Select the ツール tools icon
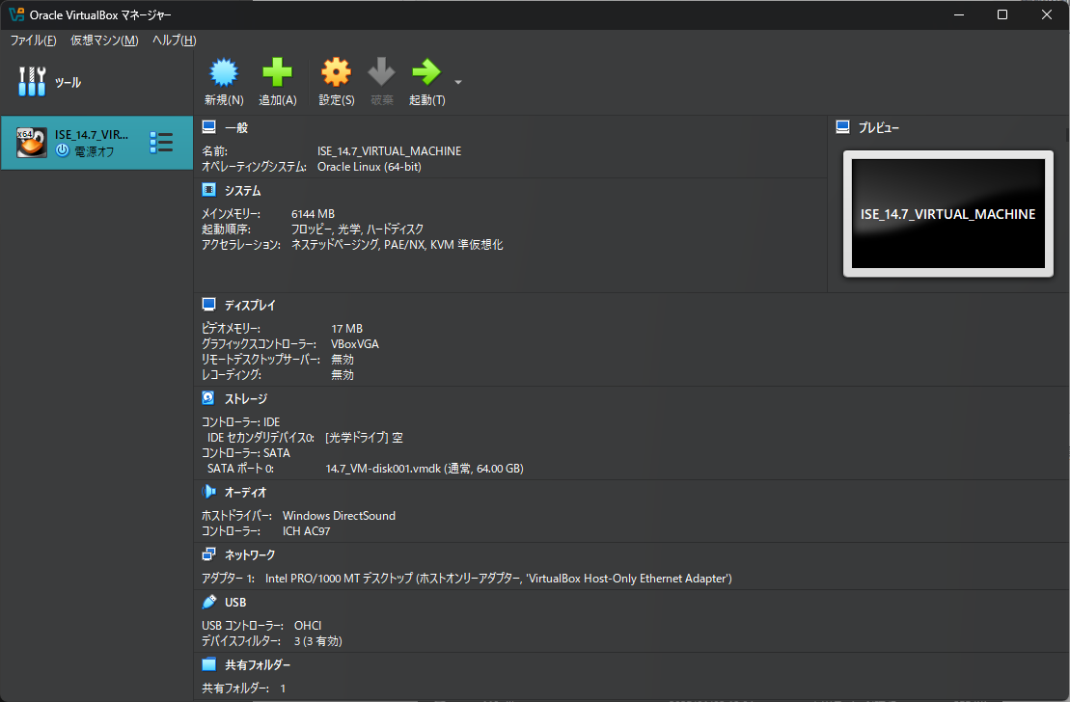 (32, 82)
